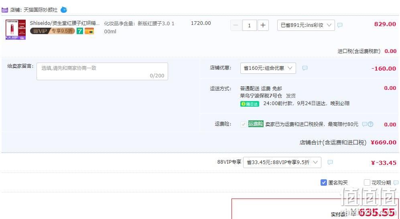
Task: Open the 省33.45元:88VIP专享9.5折 dropdown
Action: [x=282, y=162]
